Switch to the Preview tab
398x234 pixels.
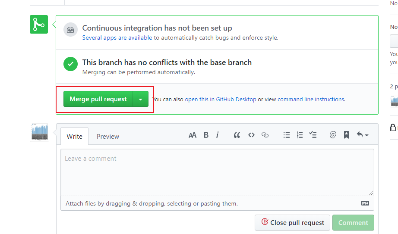click(107, 137)
